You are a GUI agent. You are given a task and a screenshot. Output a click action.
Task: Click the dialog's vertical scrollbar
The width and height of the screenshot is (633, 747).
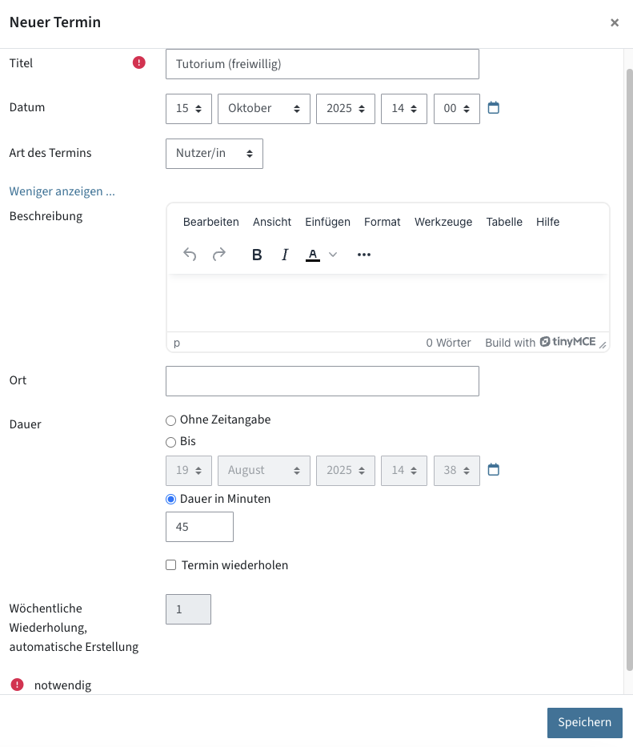click(629, 370)
